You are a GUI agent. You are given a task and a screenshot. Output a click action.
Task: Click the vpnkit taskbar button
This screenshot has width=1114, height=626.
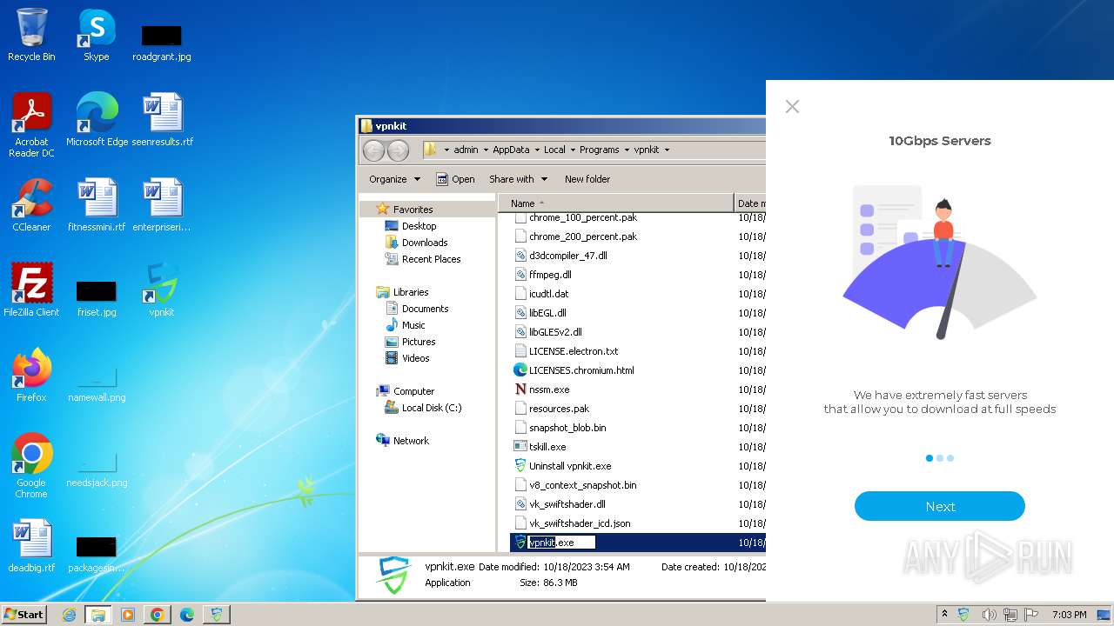pyautogui.click(x=217, y=615)
